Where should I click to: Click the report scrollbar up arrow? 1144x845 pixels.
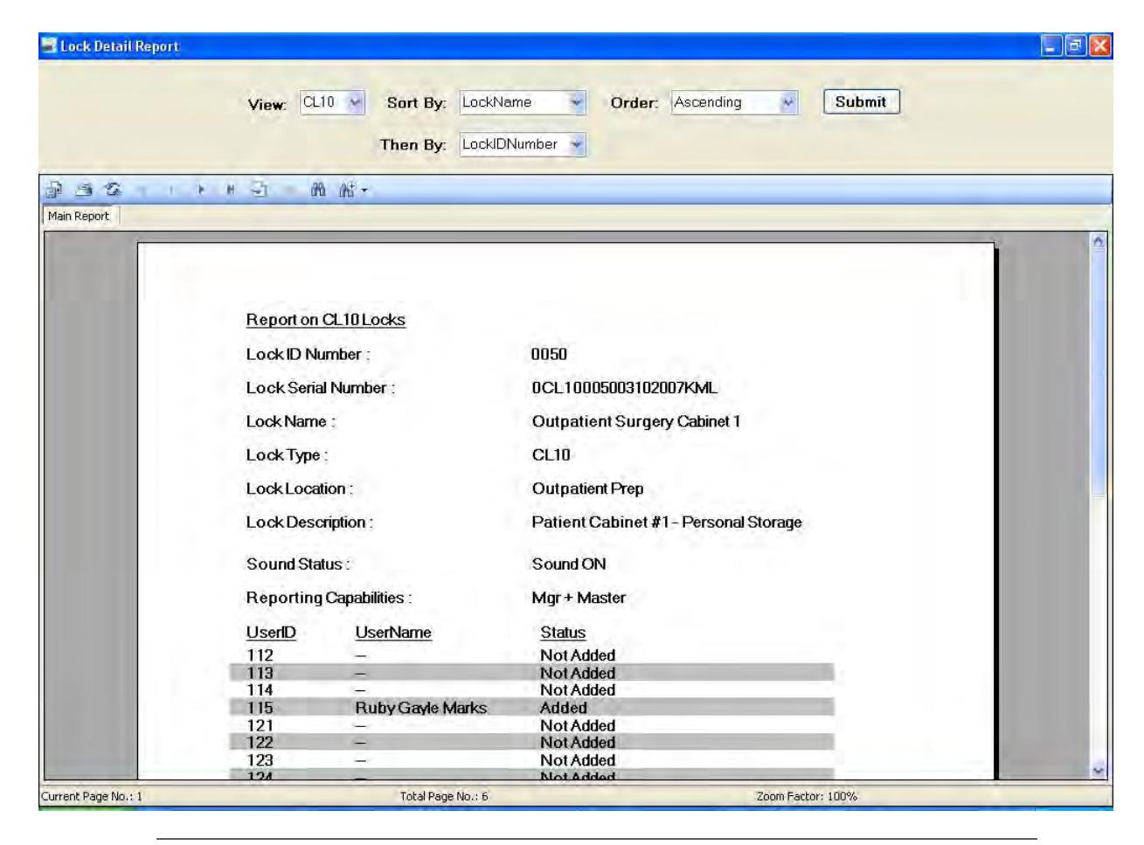tap(1099, 242)
